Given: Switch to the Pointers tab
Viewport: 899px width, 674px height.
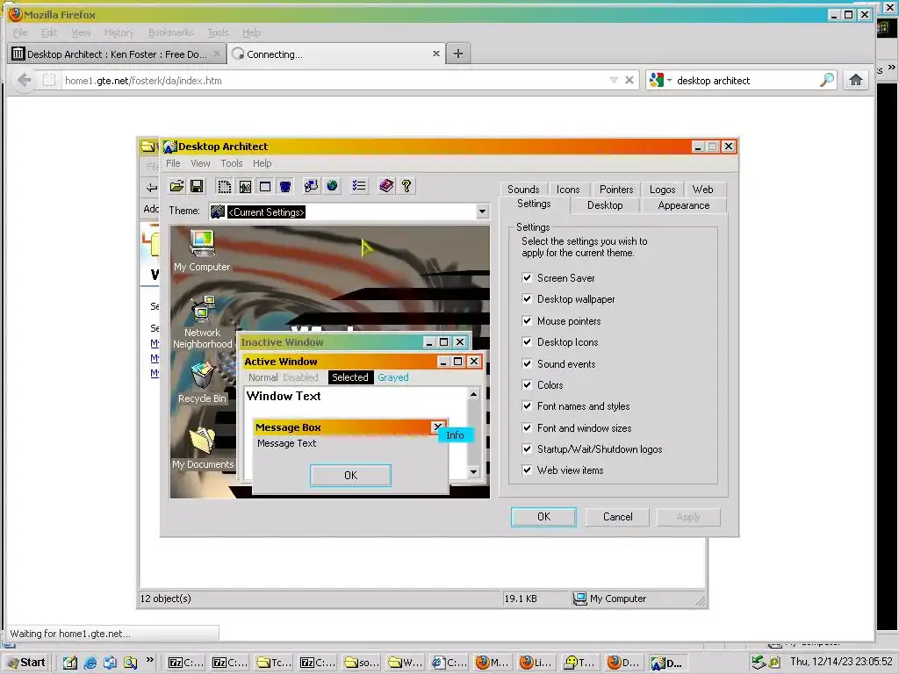Looking at the screenshot, I should tap(616, 190).
